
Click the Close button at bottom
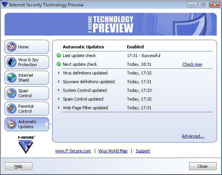203,166
